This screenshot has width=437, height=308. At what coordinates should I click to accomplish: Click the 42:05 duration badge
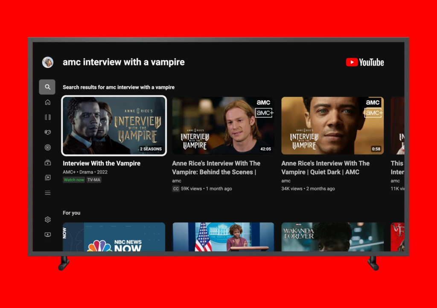click(265, 149)
